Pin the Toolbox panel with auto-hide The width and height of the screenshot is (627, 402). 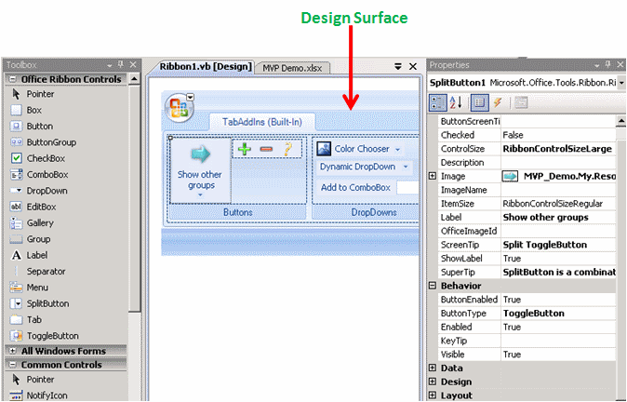(121, 64)
